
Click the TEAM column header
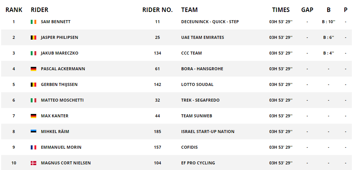[189, 10]
